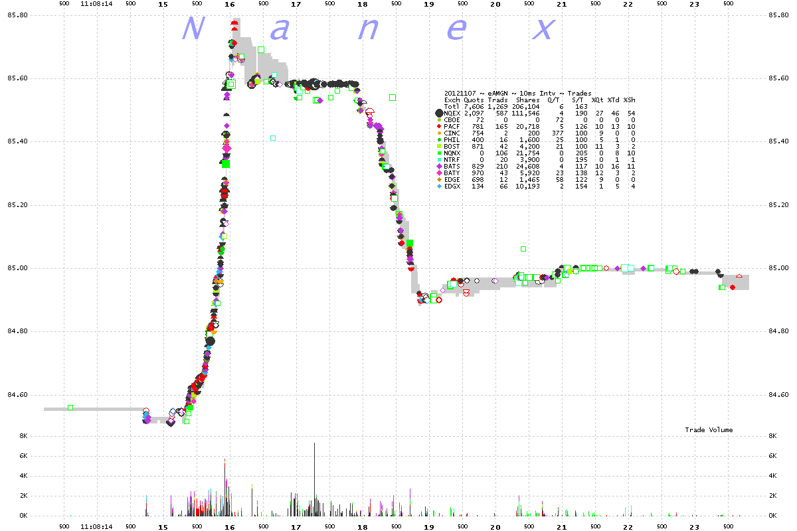Image resolution: width=797 pixels, height=531 pixels.
Task: Click NQNX shares value '21,754'
Action: (528, 153)
